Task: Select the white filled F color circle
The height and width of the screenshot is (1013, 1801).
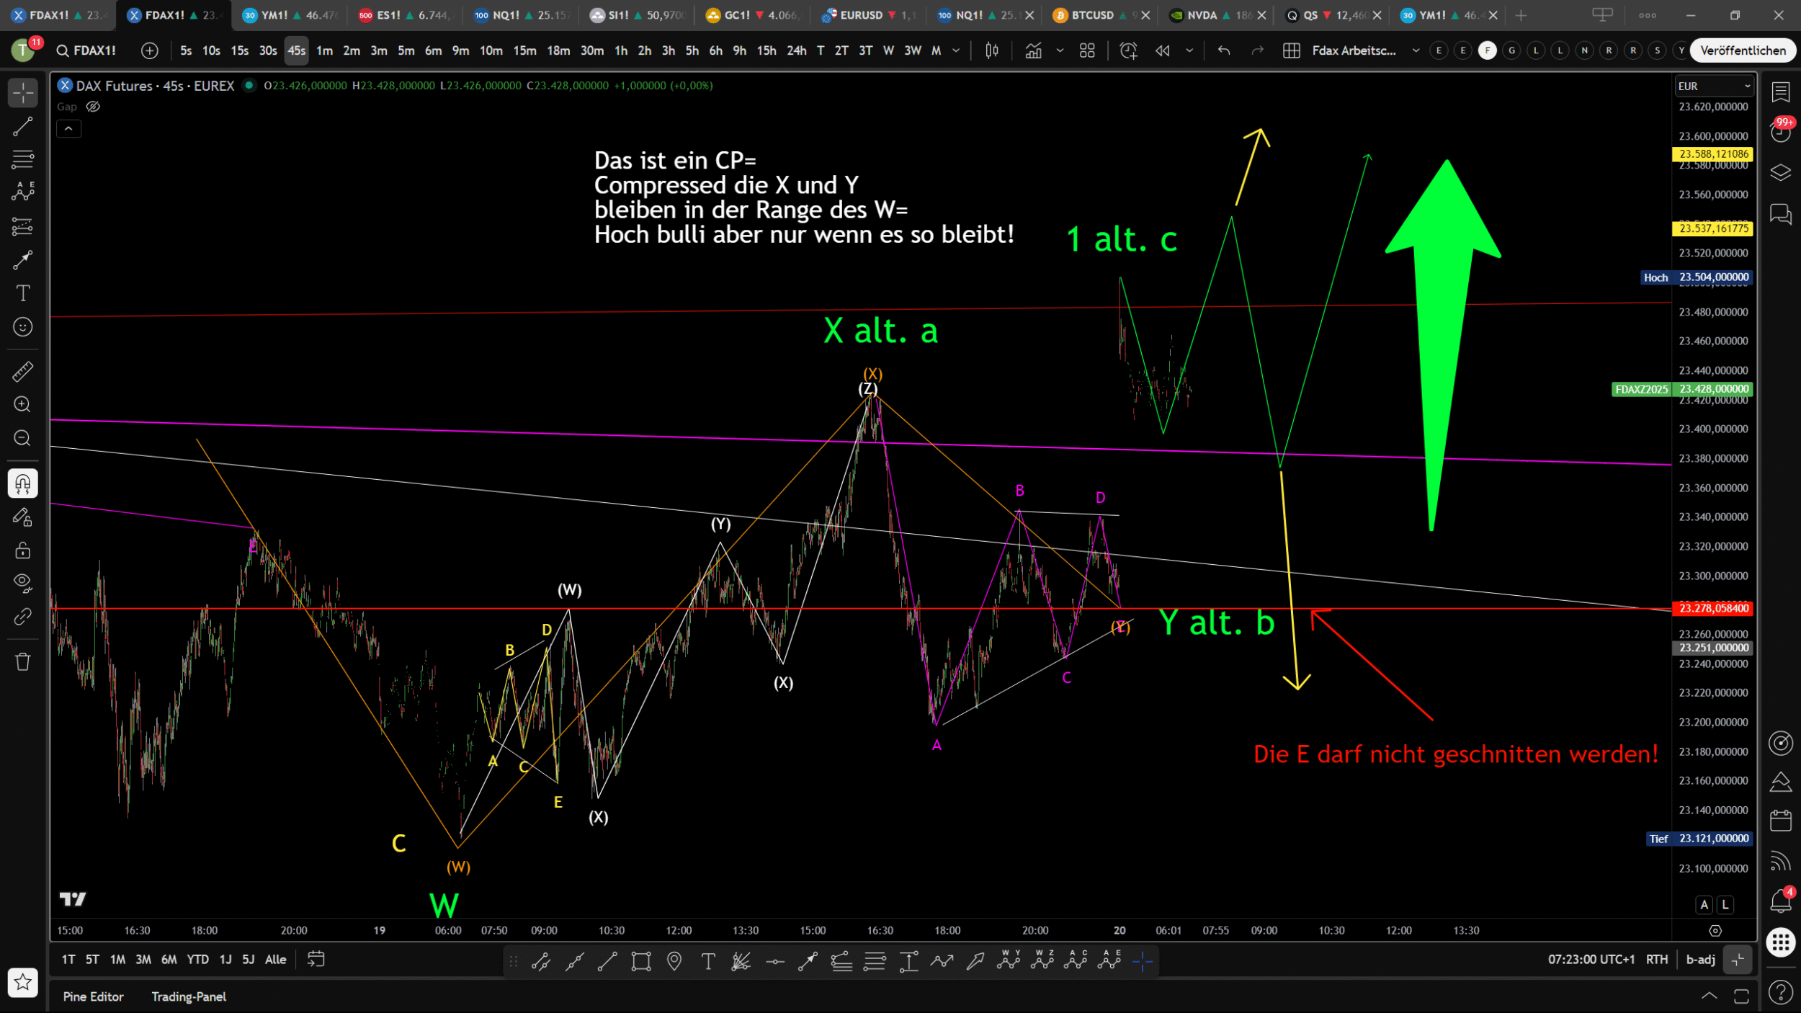Action: [1487, 50]
